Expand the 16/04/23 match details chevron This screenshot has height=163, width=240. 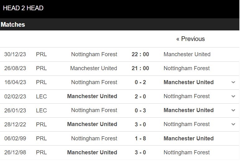(x=233, y=82)
